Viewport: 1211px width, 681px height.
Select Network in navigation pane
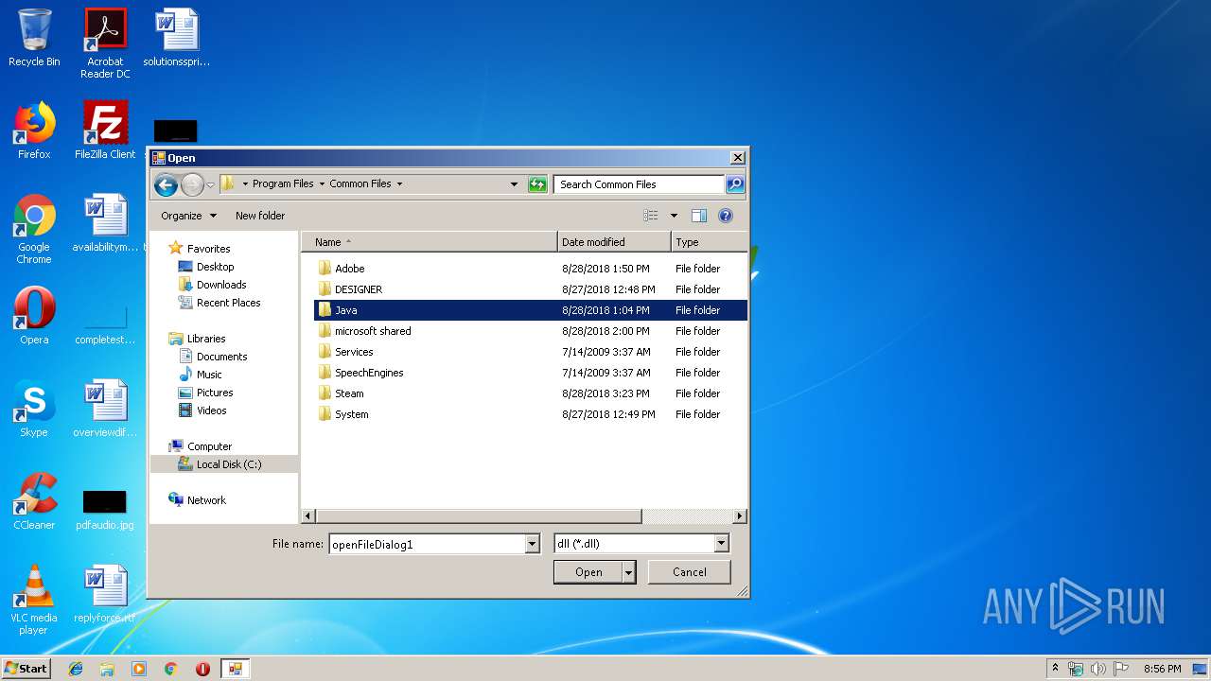pos(206,500)
